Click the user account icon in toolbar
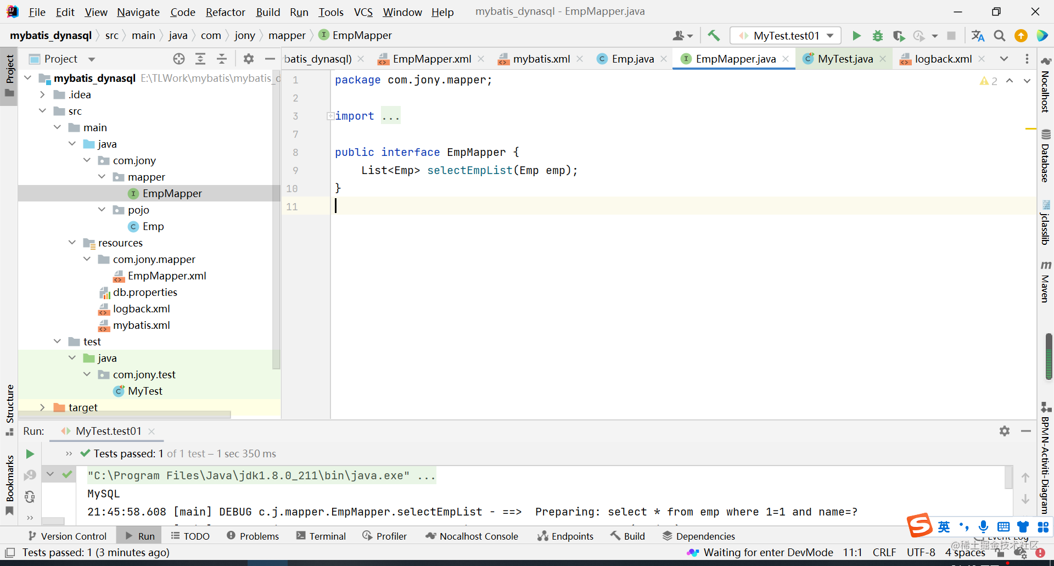 pos(683,36)
